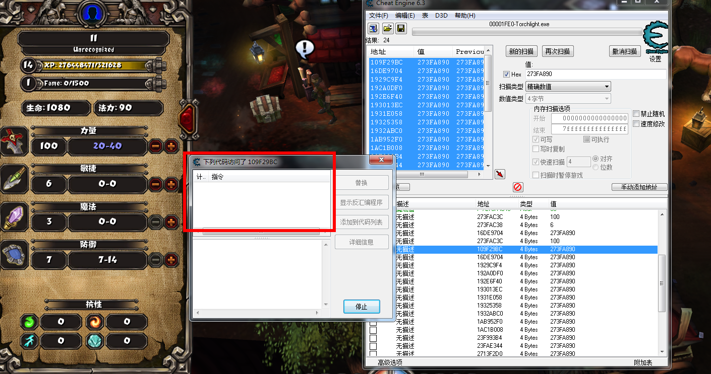Enable the 禁止随机 checkbox
711x374 pixels.
(636, 114)
